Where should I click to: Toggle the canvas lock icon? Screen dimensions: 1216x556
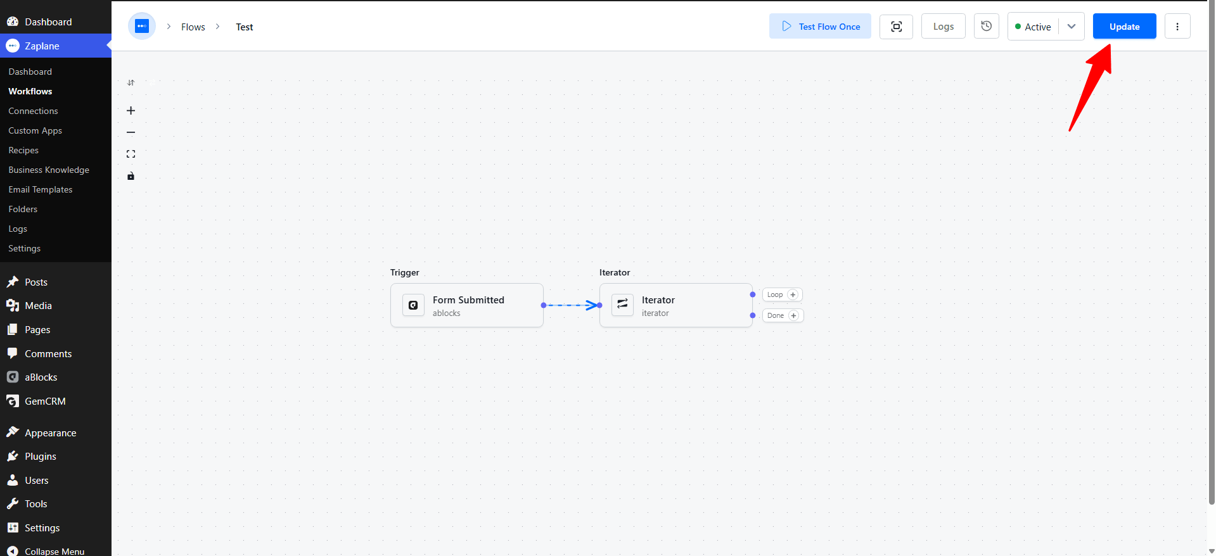[x=131, y=176]
